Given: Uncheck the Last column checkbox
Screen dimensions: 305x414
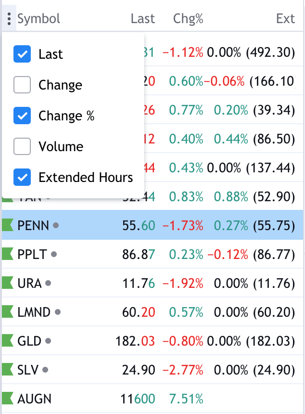Looking at the screenshot, I should coord(22,54).
